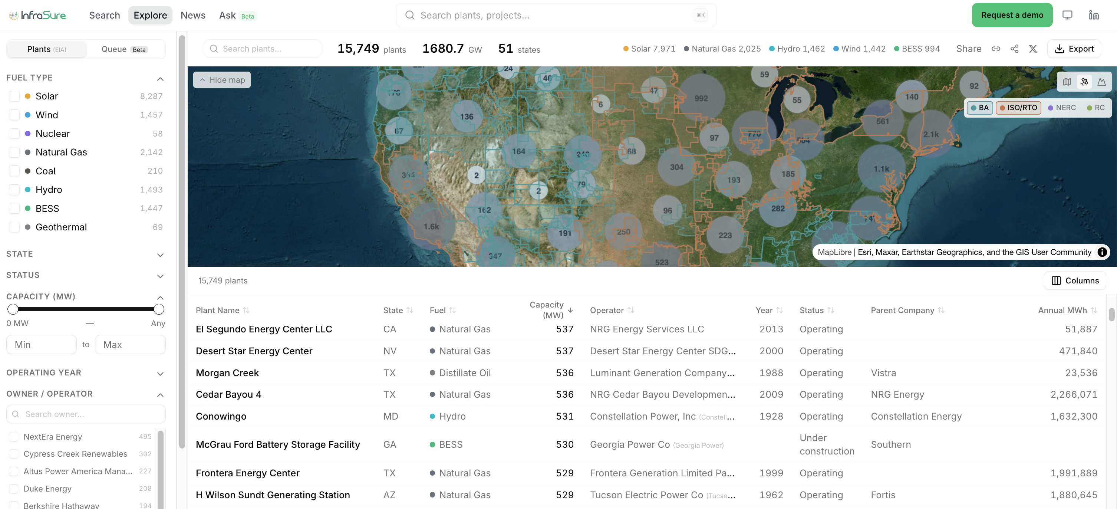Collapse the Owner / Operator section
1117x509 pixels.
[160, 395]
